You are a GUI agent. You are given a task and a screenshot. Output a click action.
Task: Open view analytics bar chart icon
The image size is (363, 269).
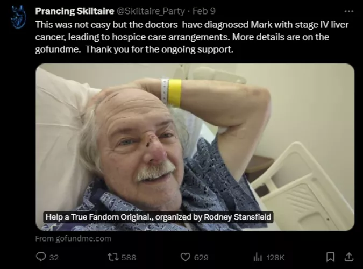(257, 257)
